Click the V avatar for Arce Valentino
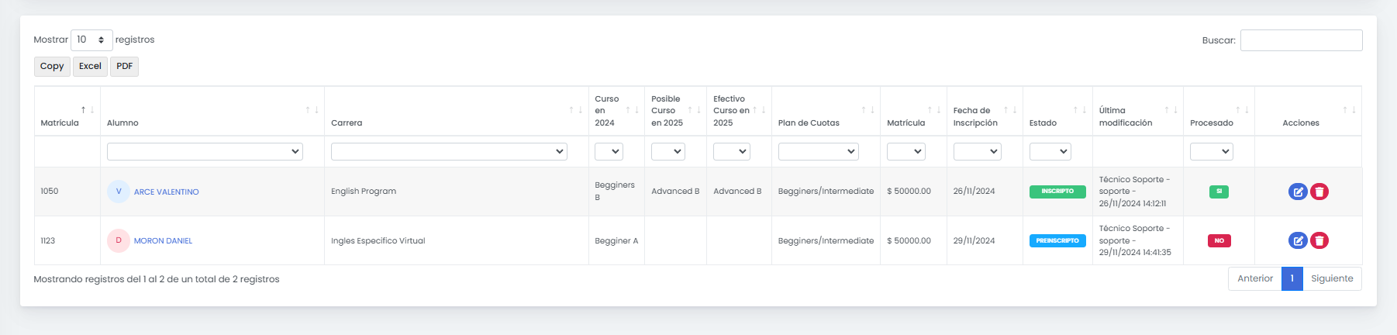Viewport: 1397px width, 335px height. [x=119, y=192]
